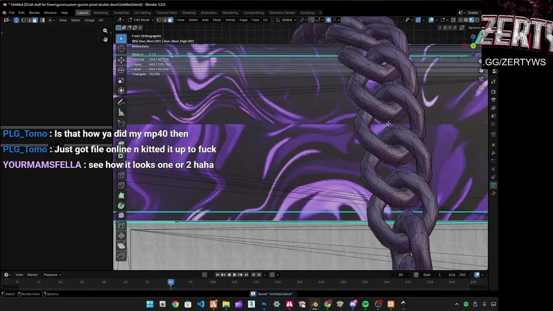
Task: Select the 3D Cursor tool
Action: [121, 49]
